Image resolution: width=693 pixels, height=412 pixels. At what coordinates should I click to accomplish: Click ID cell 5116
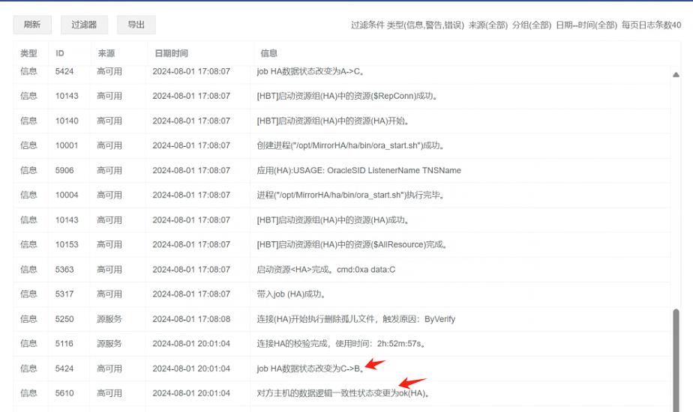coord(64,344)
